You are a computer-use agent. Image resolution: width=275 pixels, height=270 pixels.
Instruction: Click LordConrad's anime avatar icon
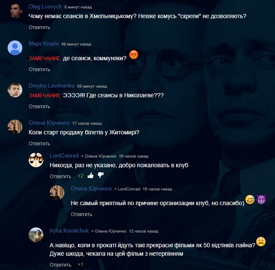point(36,160)
